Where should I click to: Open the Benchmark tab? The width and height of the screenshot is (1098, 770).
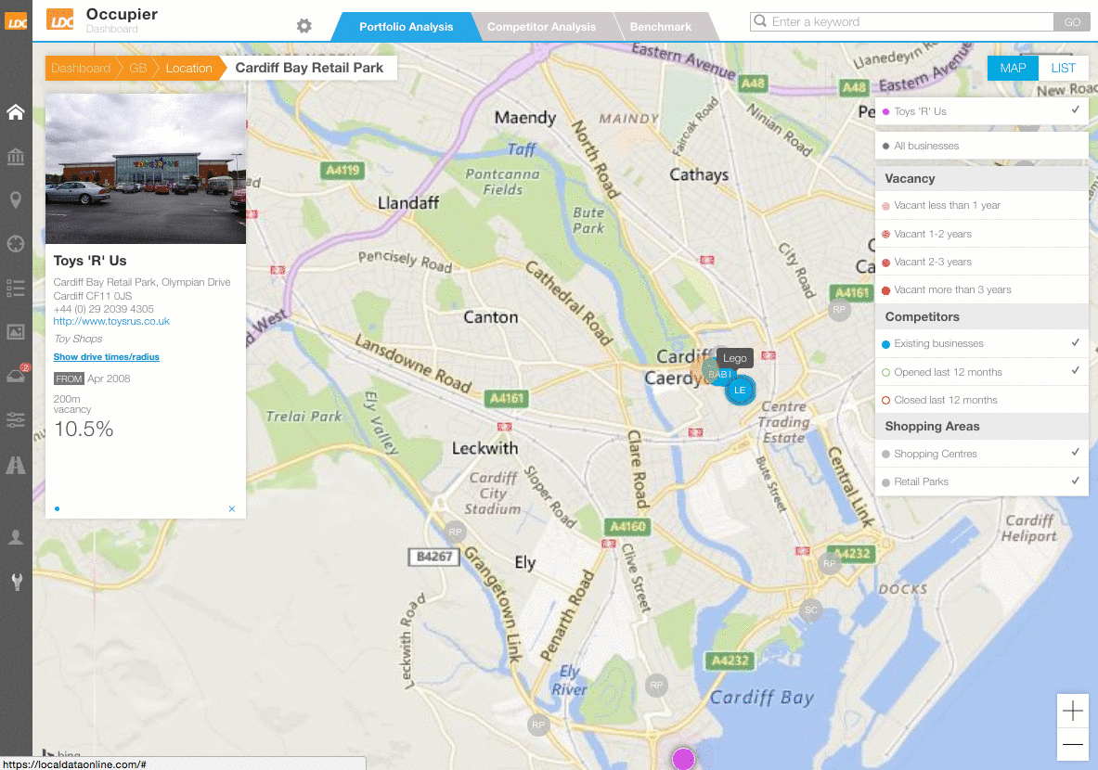tap(660, 27)
